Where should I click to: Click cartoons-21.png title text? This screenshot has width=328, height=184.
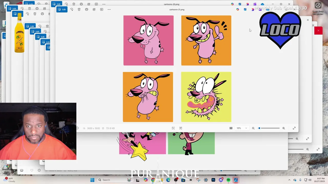[x=177, y=9]
